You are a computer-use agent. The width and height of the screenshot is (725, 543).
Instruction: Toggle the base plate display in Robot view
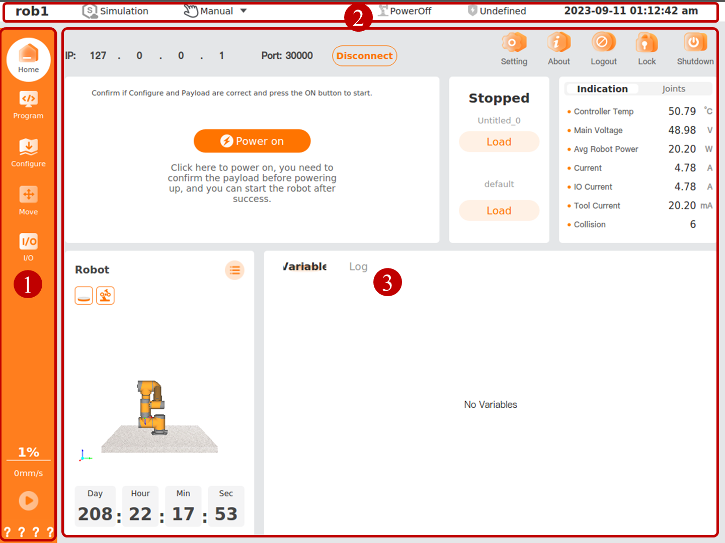[x=84, y=296]
